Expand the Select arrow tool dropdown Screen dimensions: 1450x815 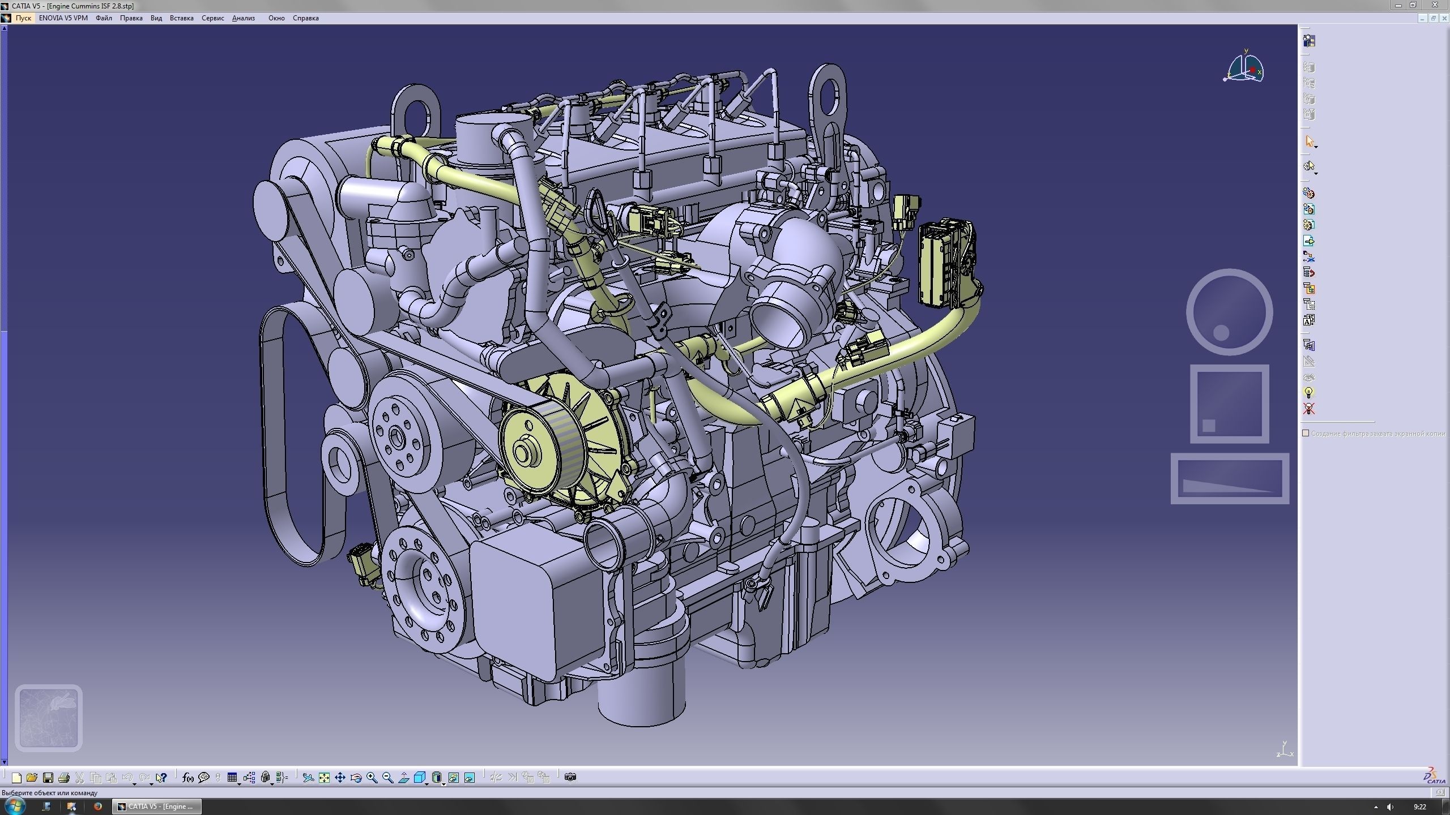pos(1316,147)
